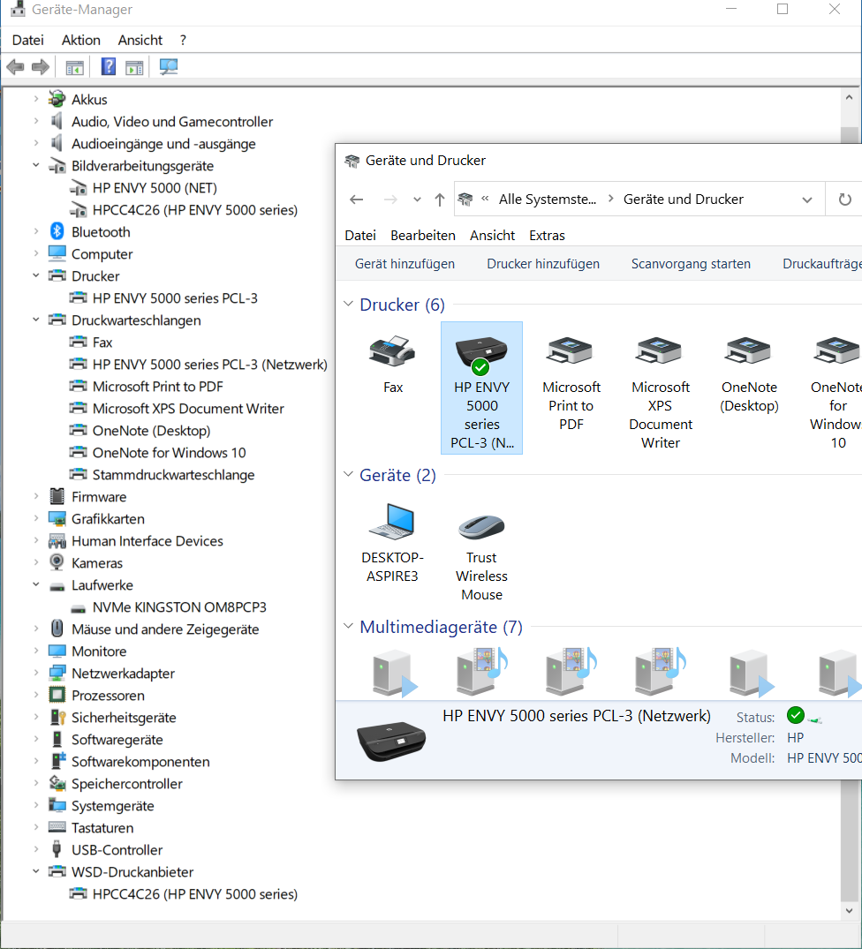Click Drucker hinzufügen button

pyautogui.click(x=543, y=264)
